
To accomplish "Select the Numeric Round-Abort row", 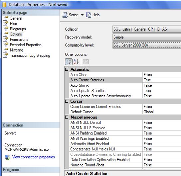I will 125,165.
